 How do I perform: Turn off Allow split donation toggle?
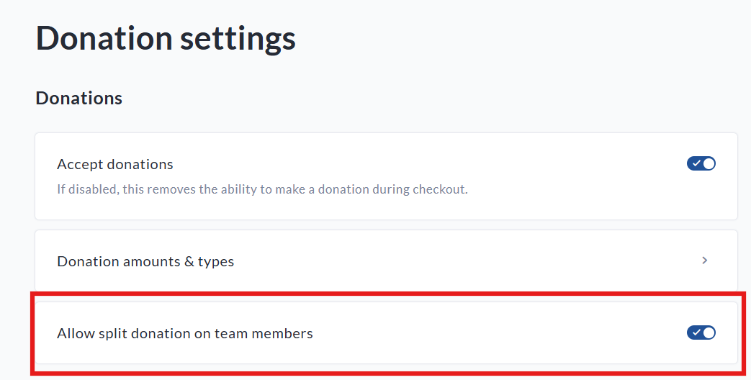pyautogui.click(x=701, y=332)
